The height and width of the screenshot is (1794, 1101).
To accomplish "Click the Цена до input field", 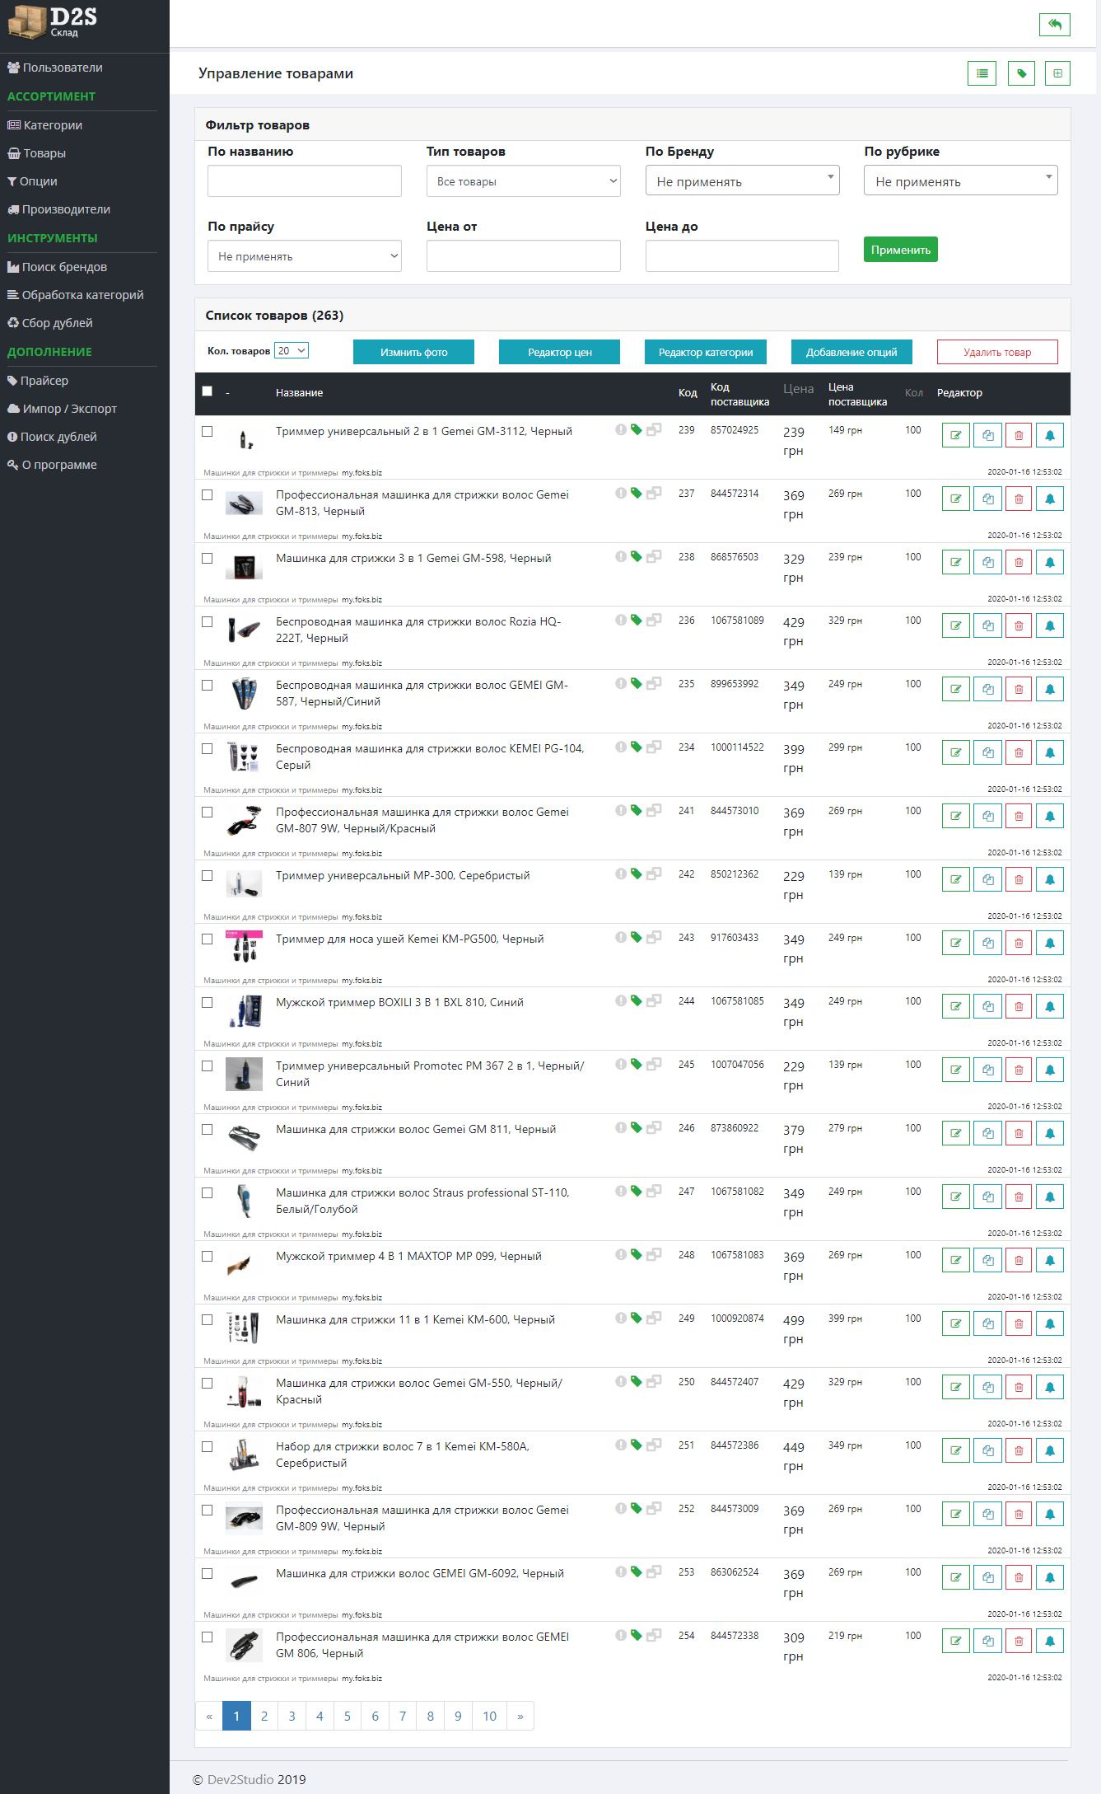I will click(742, 256).
